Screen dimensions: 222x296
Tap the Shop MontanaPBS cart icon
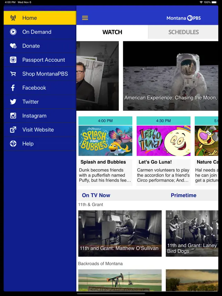coord(13,74)
